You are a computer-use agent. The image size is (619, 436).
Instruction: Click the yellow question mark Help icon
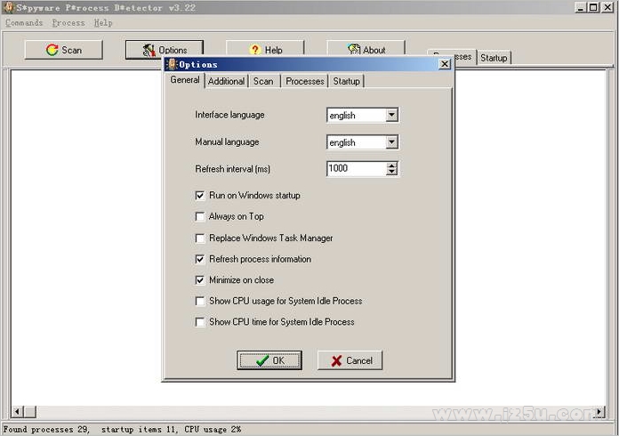click(255, 49)
